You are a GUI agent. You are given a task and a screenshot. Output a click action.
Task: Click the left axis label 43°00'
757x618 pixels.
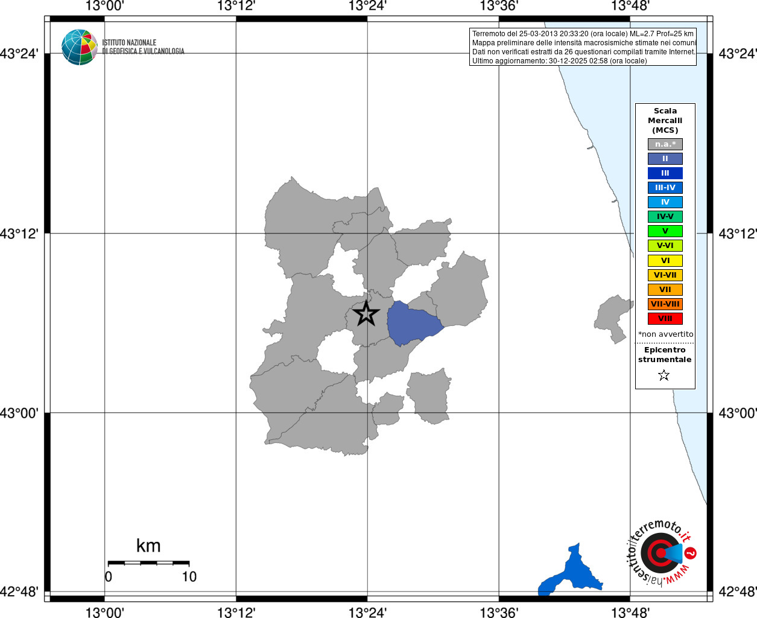pyautogui.click(x=19, y=413)
